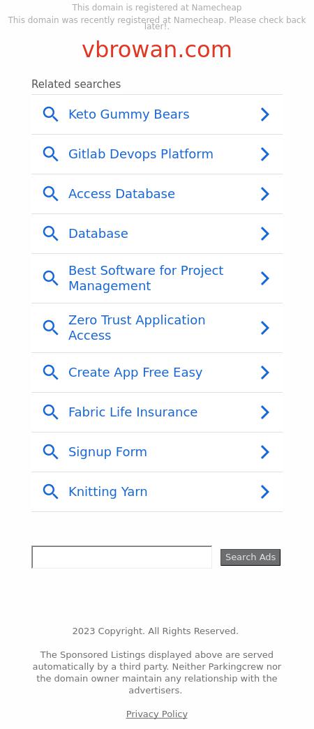This screenshot has width=314, height=729.
Task: Click search icon beside Access Database
Action: pyautogui.click(x=50, y=194)
